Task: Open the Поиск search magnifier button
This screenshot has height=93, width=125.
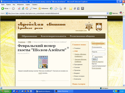Action: (33, 8)
